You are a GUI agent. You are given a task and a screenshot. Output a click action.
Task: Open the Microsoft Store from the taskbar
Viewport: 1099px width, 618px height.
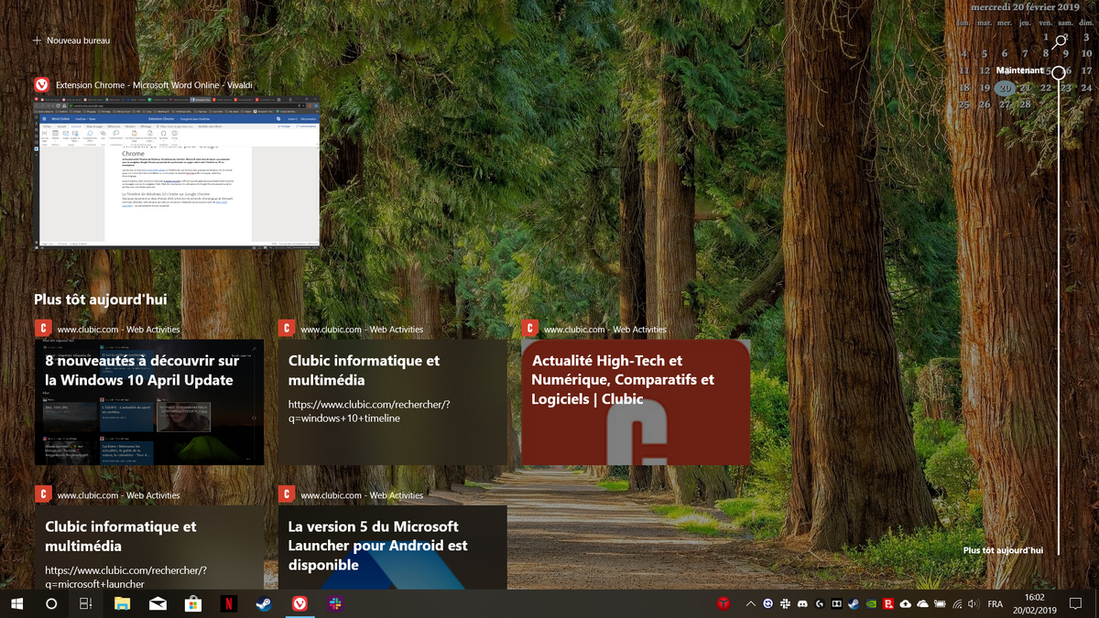point(192,604)
